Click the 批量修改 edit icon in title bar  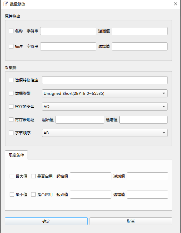coord(5,4)
